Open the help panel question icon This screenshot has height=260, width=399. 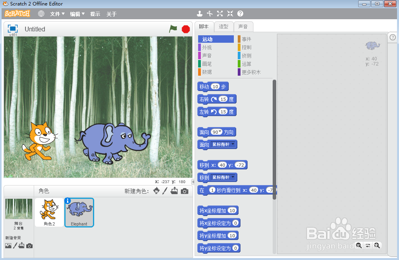393,37
